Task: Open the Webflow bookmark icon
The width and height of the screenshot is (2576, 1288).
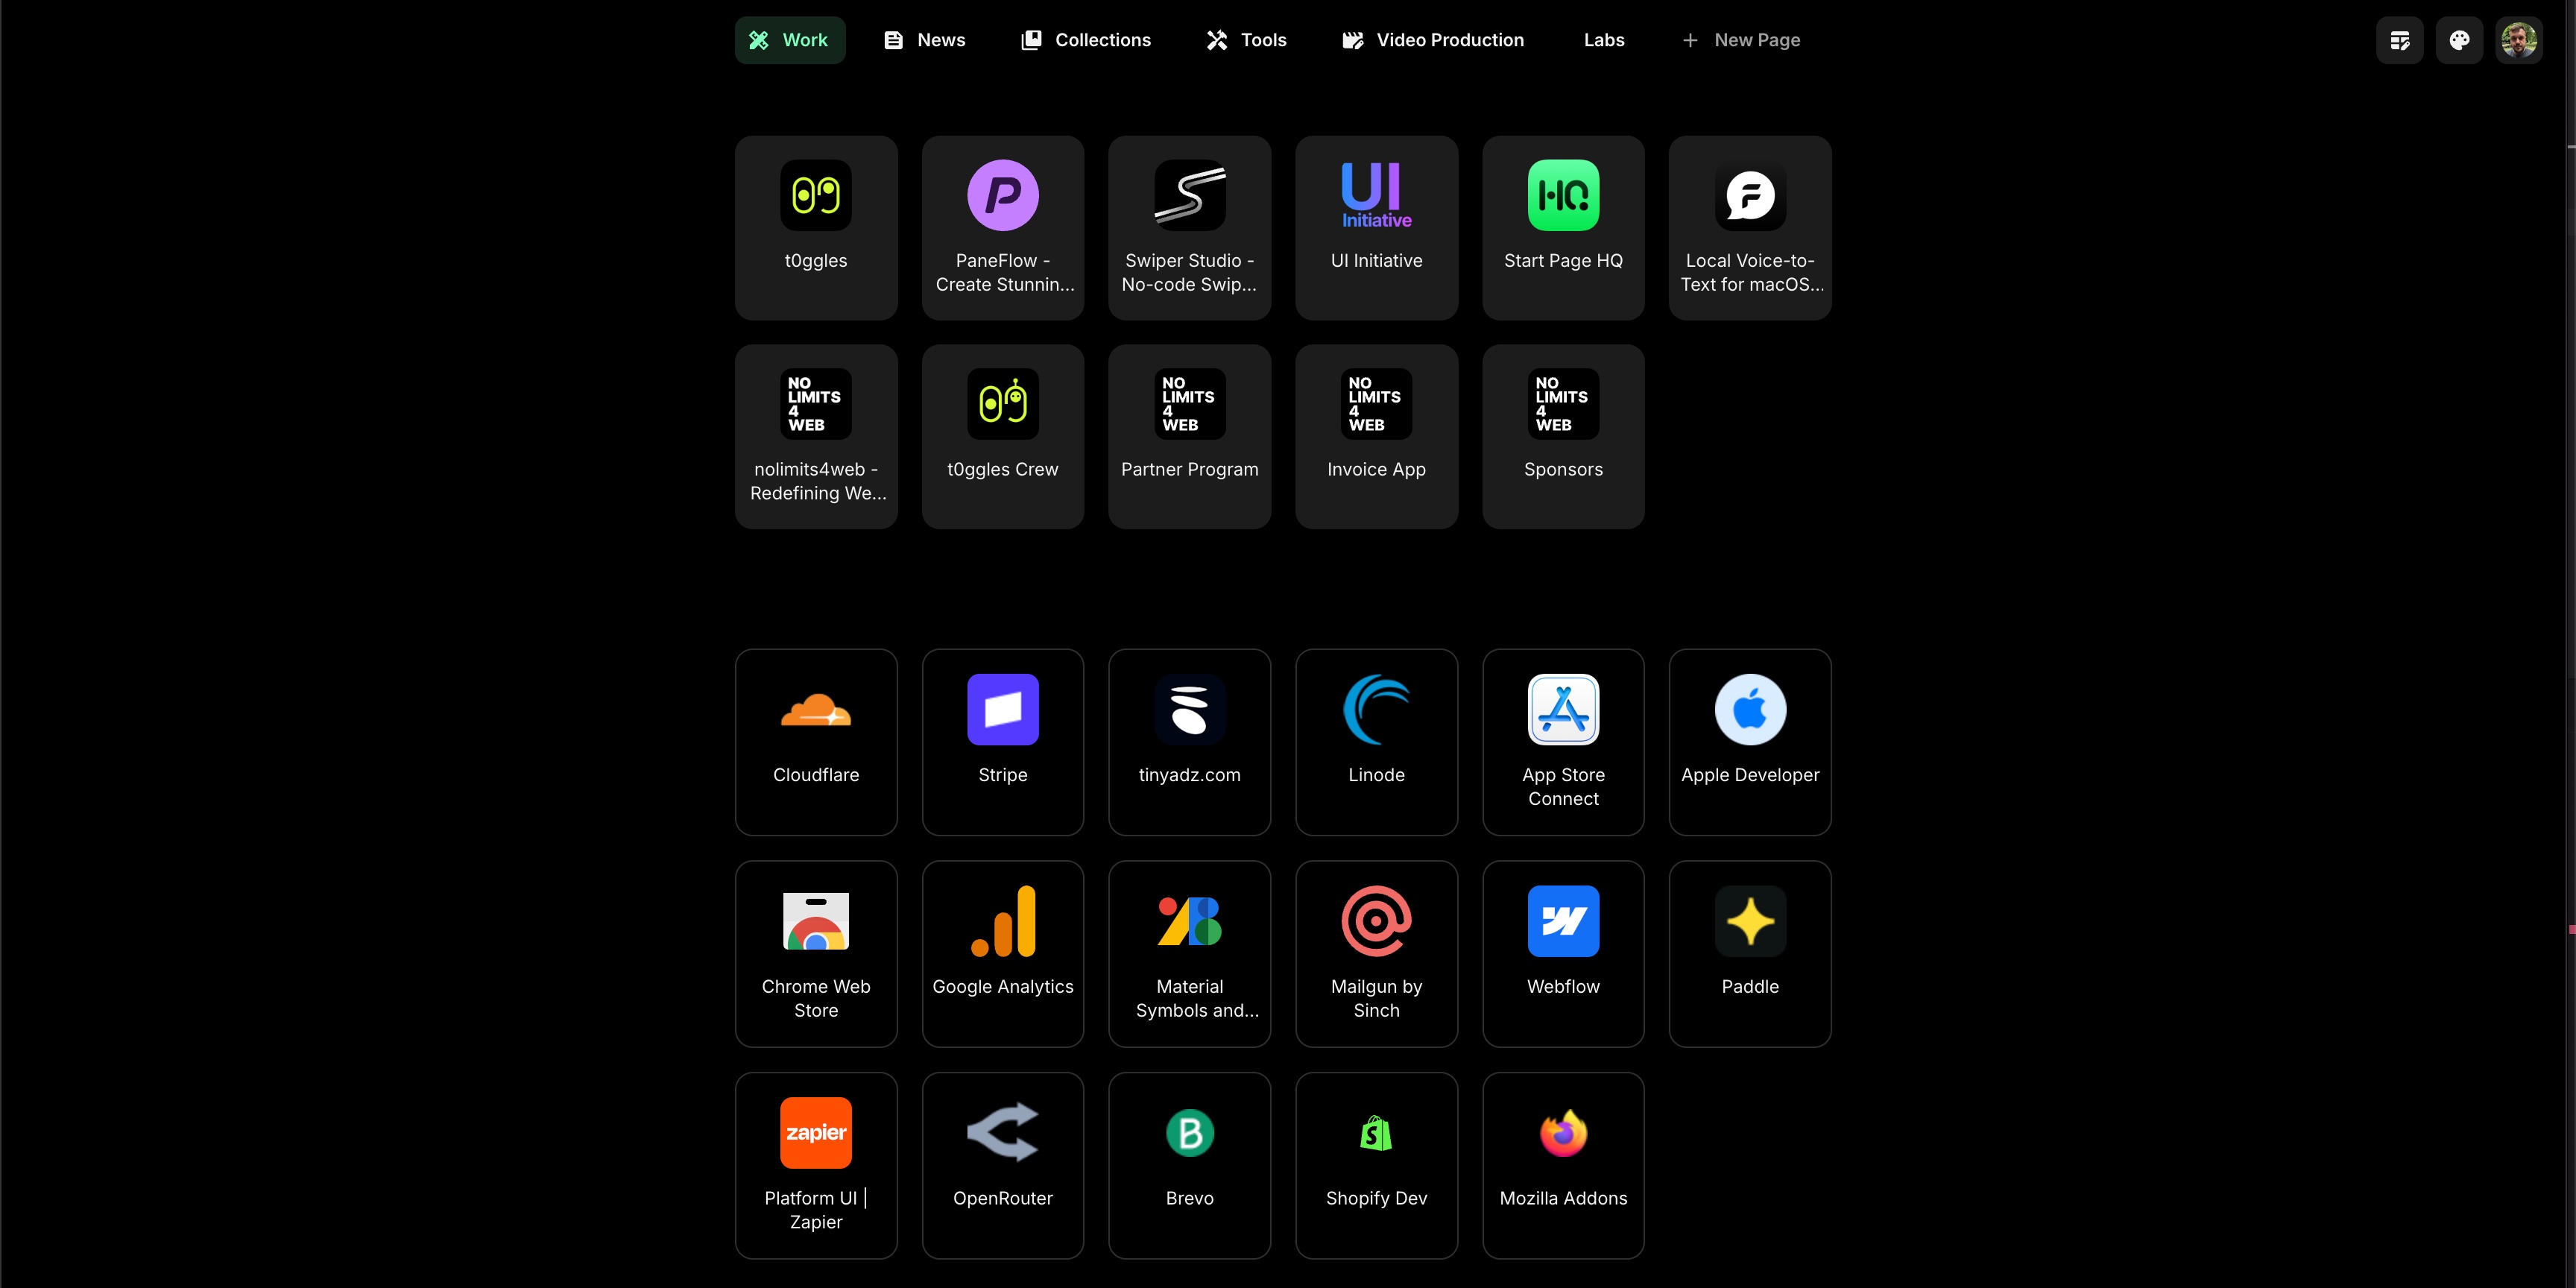Action: coord(1563,922)
